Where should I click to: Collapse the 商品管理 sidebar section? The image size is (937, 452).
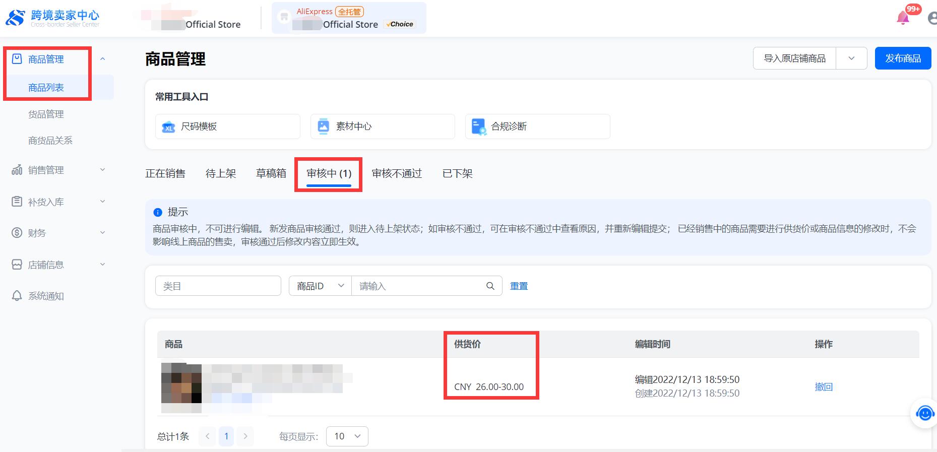click(x=103, y=59)
